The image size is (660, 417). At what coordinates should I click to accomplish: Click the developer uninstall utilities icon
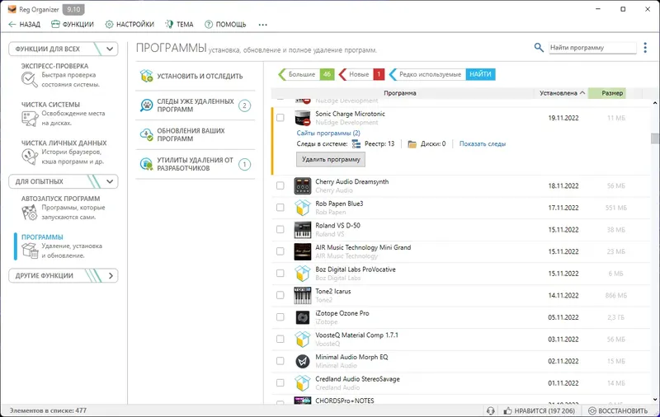pos(147,164)
